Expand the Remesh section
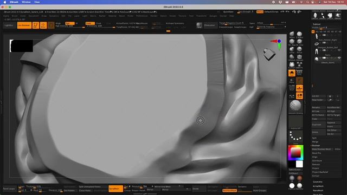This screenshot has width=347, height=195. coord(316,165)
